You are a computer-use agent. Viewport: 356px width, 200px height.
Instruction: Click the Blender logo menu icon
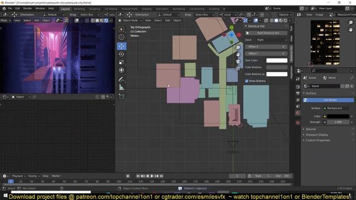coord(4,9)
